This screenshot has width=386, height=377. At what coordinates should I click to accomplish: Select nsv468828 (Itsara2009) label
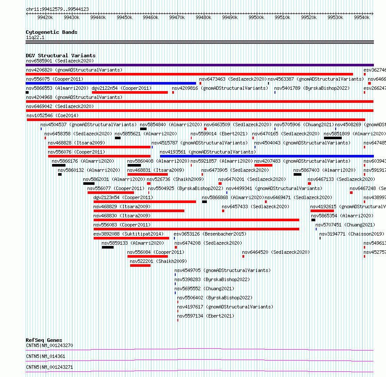(x=76, y=143)
